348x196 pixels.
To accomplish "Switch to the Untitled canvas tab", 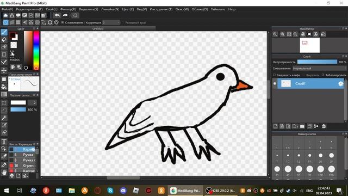I will point(98,29).
